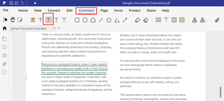This screenshot has height=101, width=224.
Task: Open the Search side panel
Action: (x=4, y=72)
